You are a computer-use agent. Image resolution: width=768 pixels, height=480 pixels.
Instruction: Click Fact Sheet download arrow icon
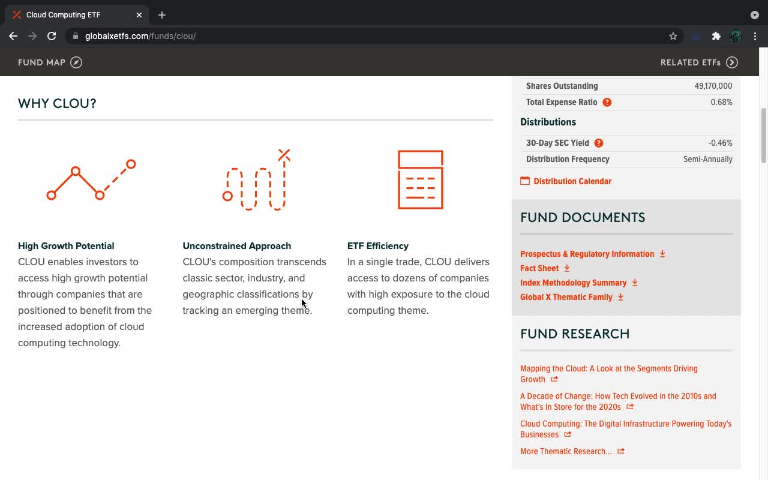point(566,268)
